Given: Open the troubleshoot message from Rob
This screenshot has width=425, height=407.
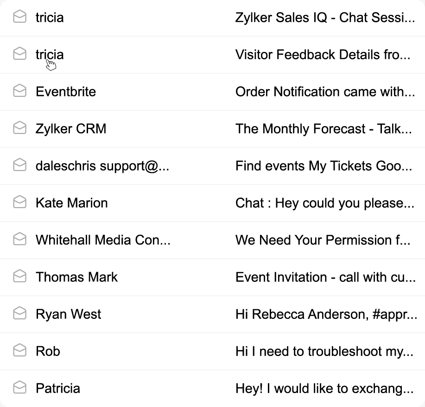Looking at the screenshot, I should tap(324, 351).
